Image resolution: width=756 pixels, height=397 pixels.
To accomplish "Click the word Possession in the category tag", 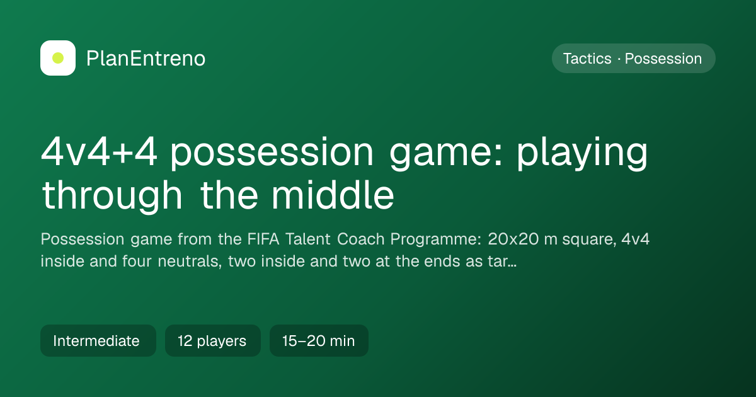I will (663, 59).
